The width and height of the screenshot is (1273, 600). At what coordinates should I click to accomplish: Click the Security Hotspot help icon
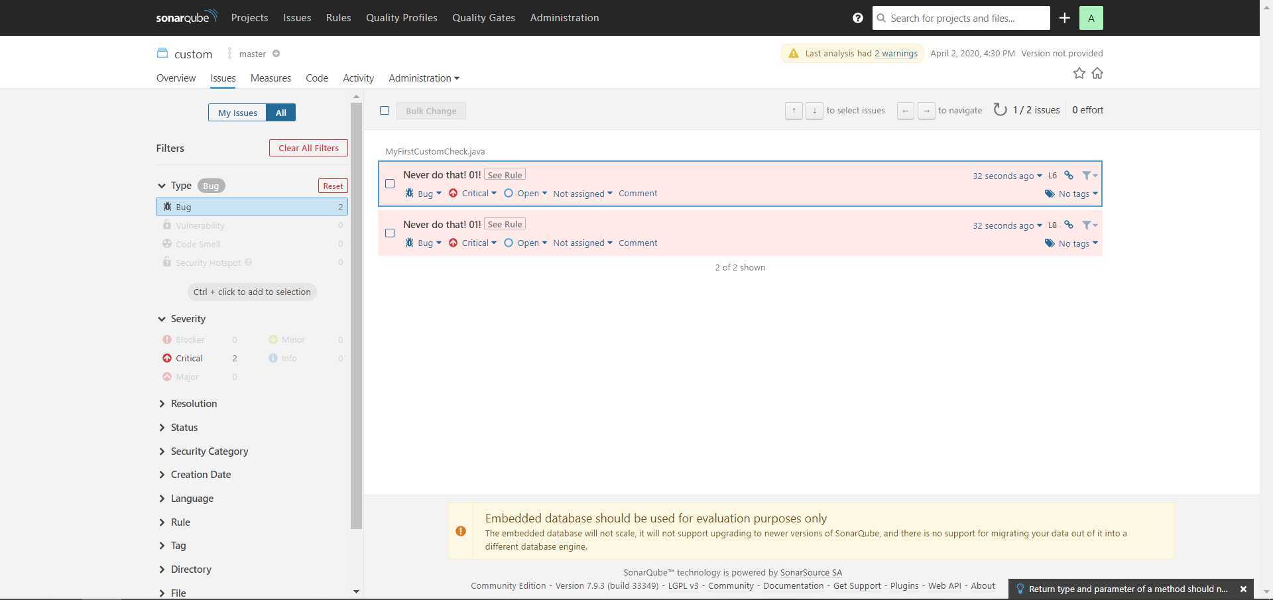249,263
